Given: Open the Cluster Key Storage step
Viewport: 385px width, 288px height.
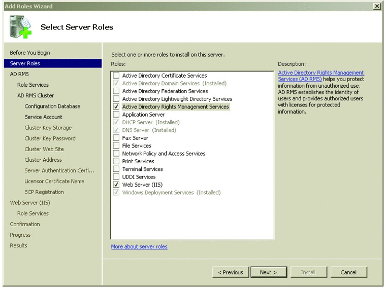Looking at the screenshot, I should point(48,128).
